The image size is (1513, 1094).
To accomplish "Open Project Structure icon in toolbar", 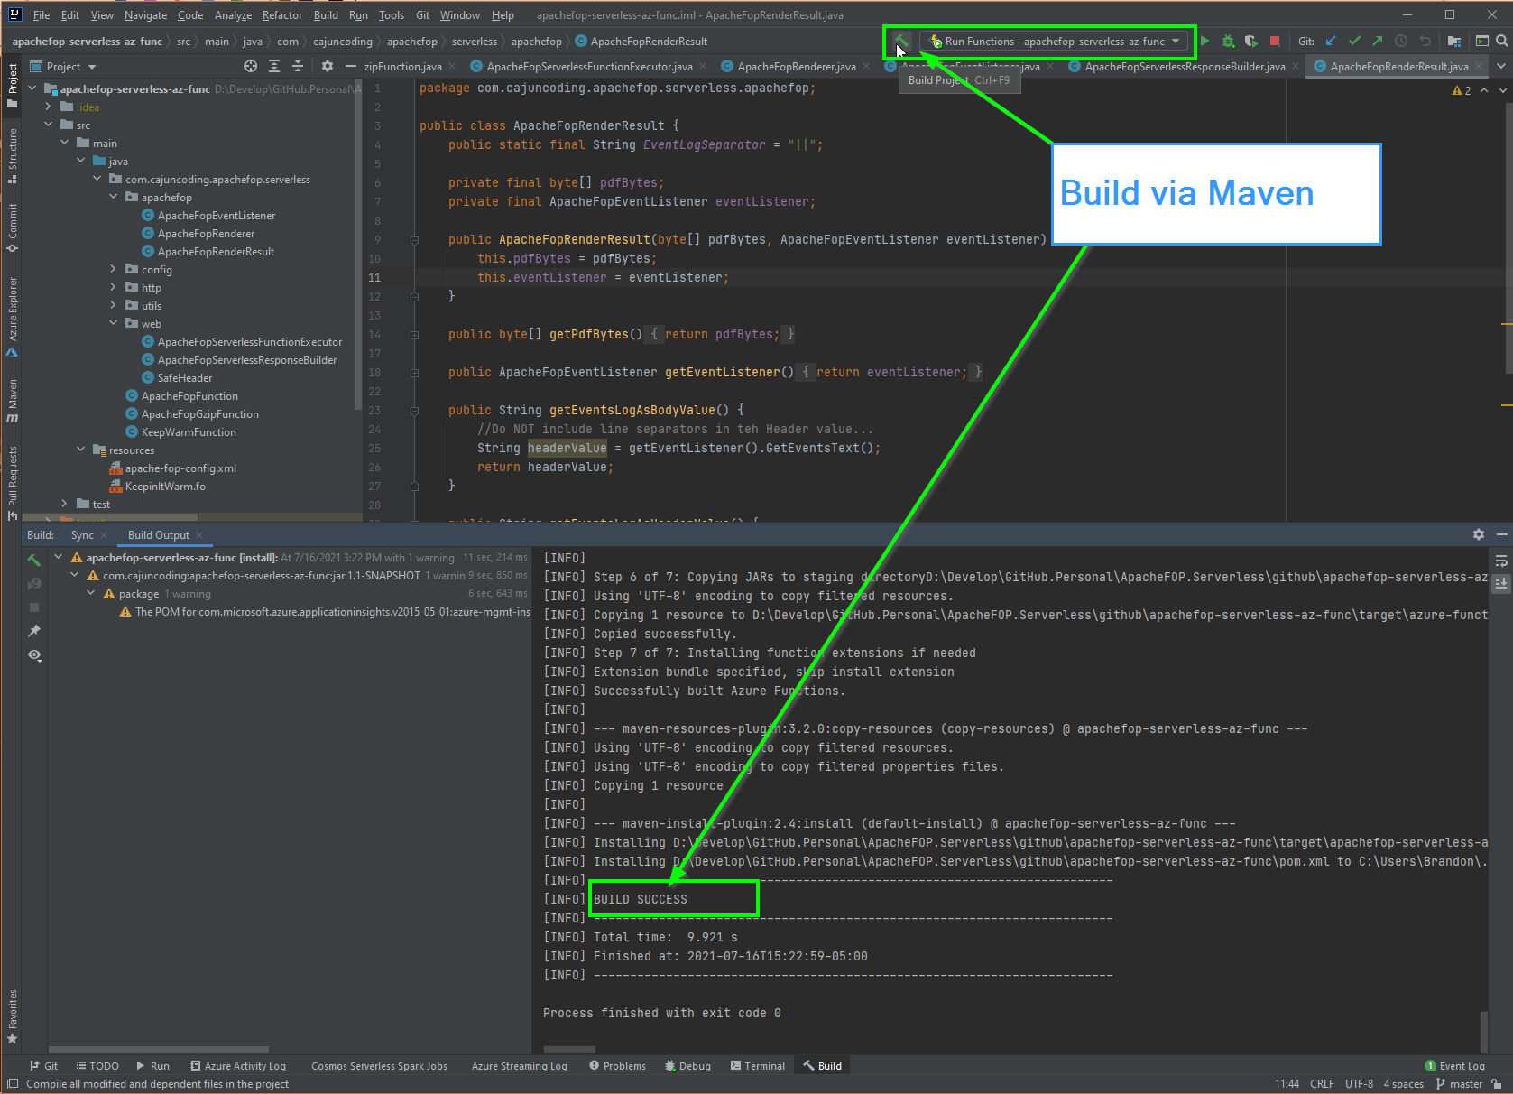I will pos(1453,42).
